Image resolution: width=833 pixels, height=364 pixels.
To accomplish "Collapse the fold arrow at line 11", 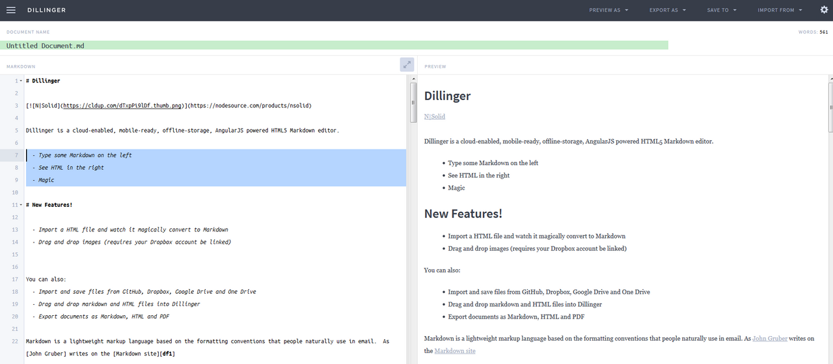I will 21,205.
